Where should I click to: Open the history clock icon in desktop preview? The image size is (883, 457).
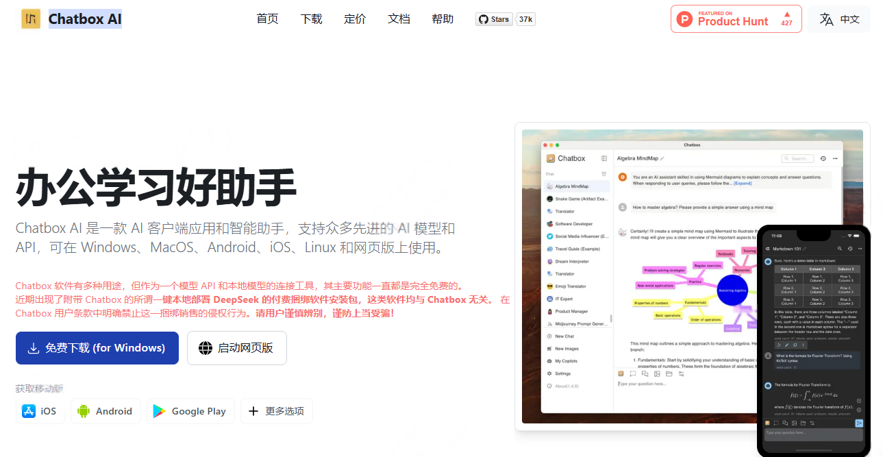coord(823,158)
